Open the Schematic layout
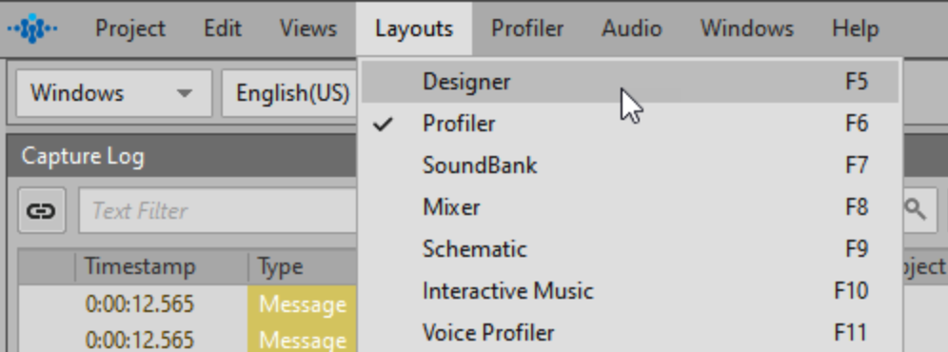 coord(629,248)
